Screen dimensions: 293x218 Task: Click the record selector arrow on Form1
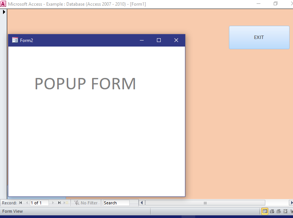4,12
